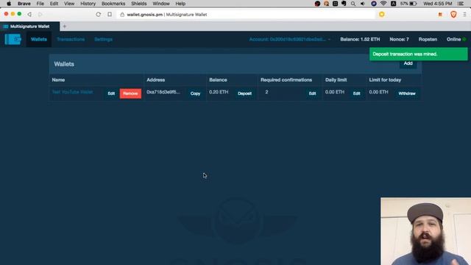Reload the page with refresh icon
471x265 pixels.
(x=98, y=15)
